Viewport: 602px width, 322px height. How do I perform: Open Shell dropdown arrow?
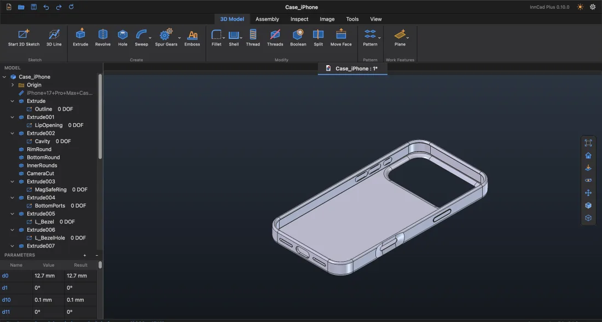(x=241, y=38)
